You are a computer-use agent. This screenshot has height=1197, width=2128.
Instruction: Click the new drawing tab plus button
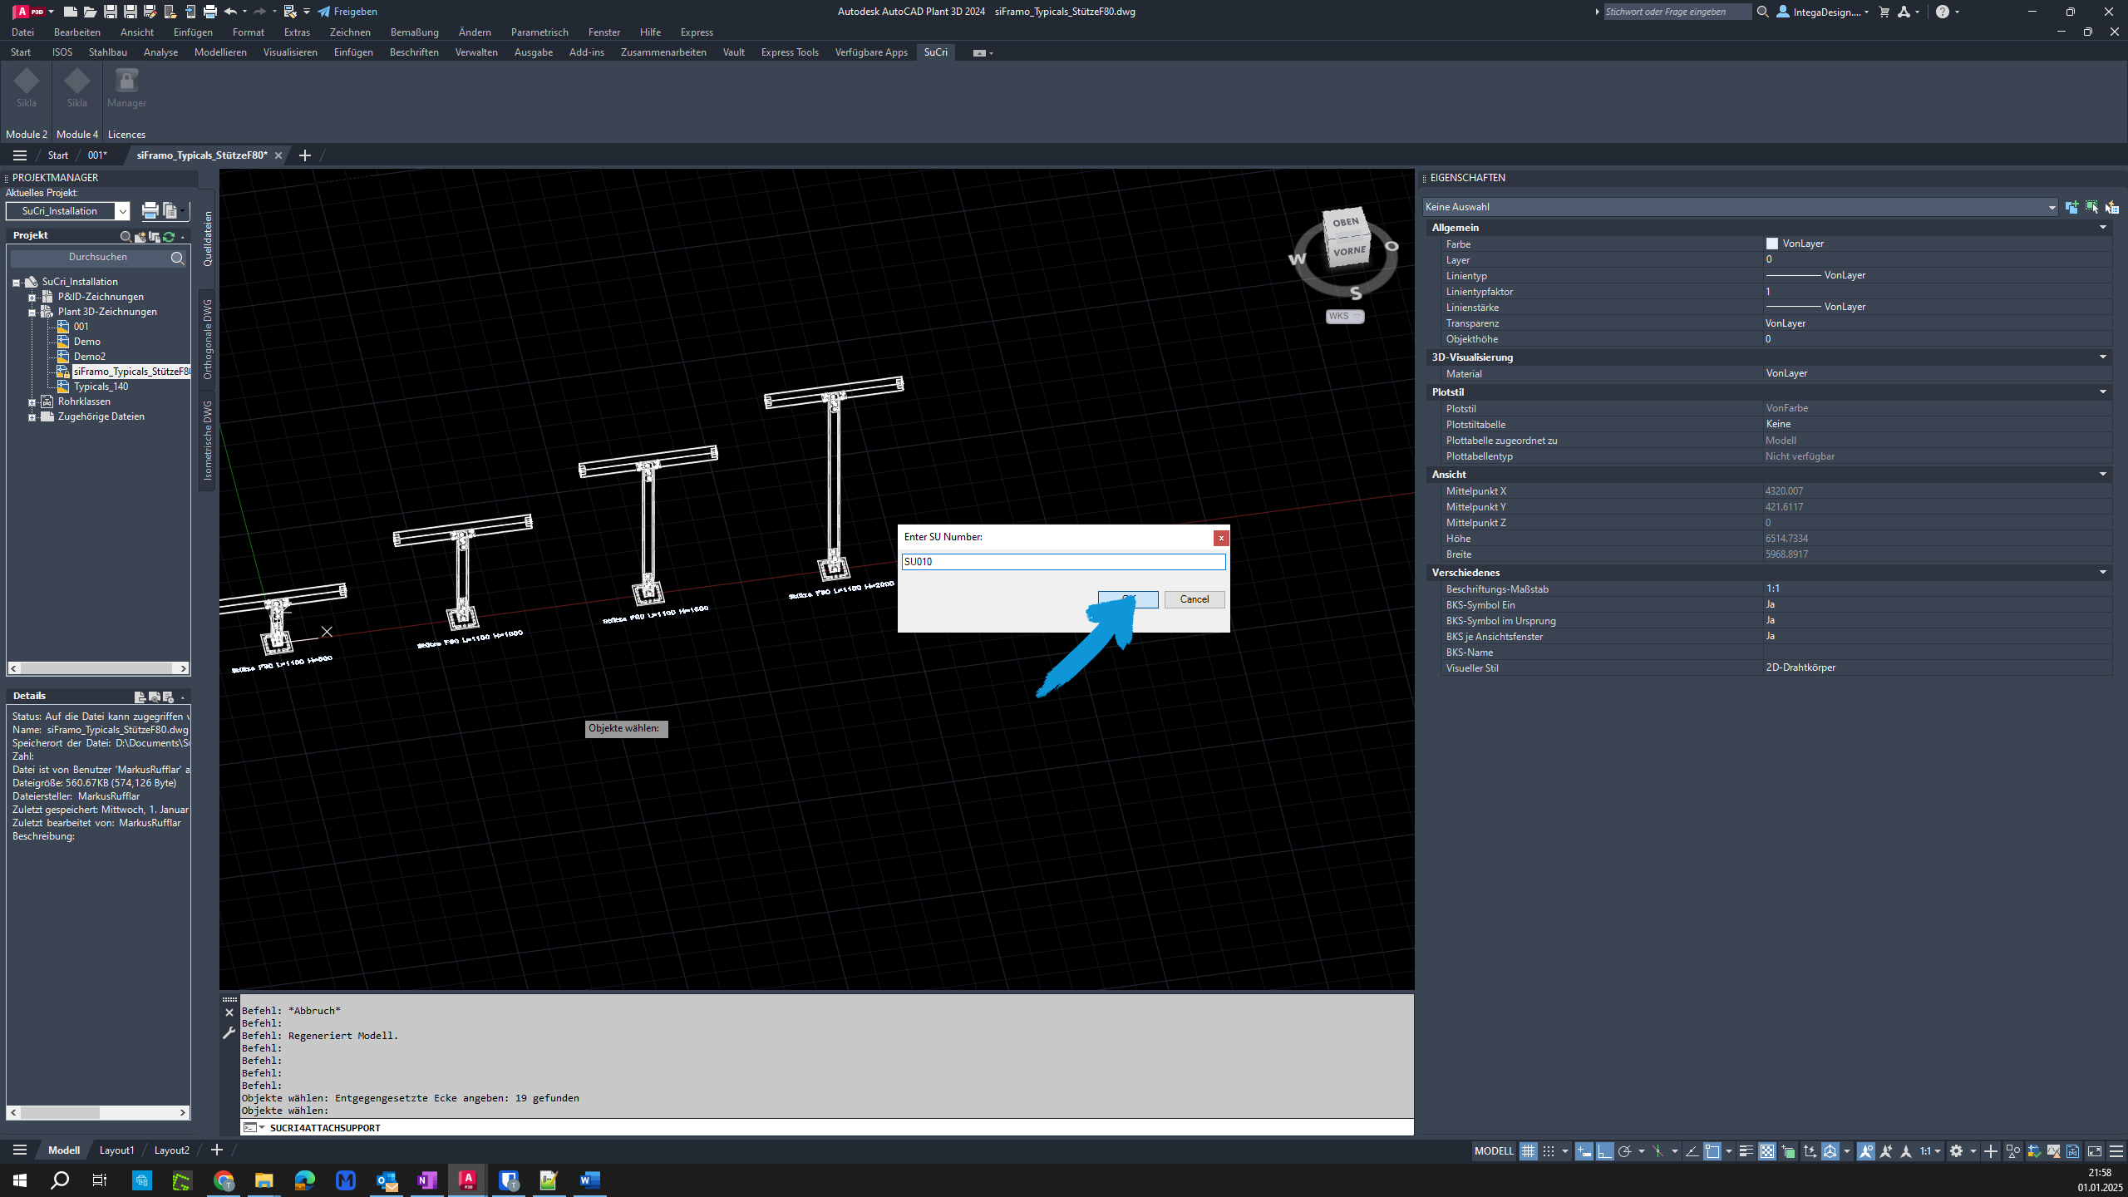[x=305, y=155]
